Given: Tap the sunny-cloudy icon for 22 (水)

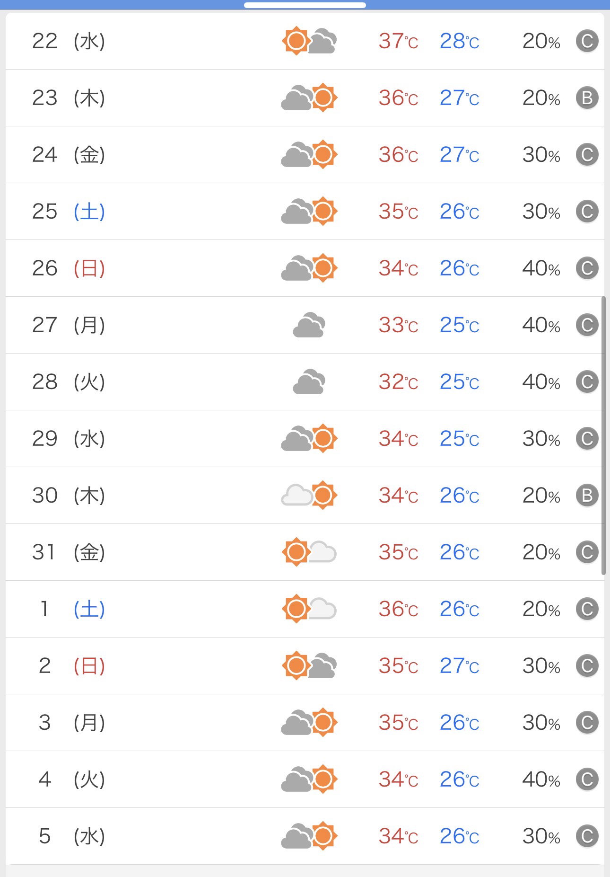Looking at the screenshot, I should [x=309, y=41].
